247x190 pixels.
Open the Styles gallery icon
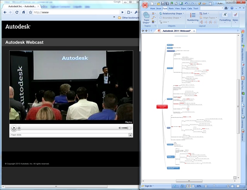pos(235,17)
